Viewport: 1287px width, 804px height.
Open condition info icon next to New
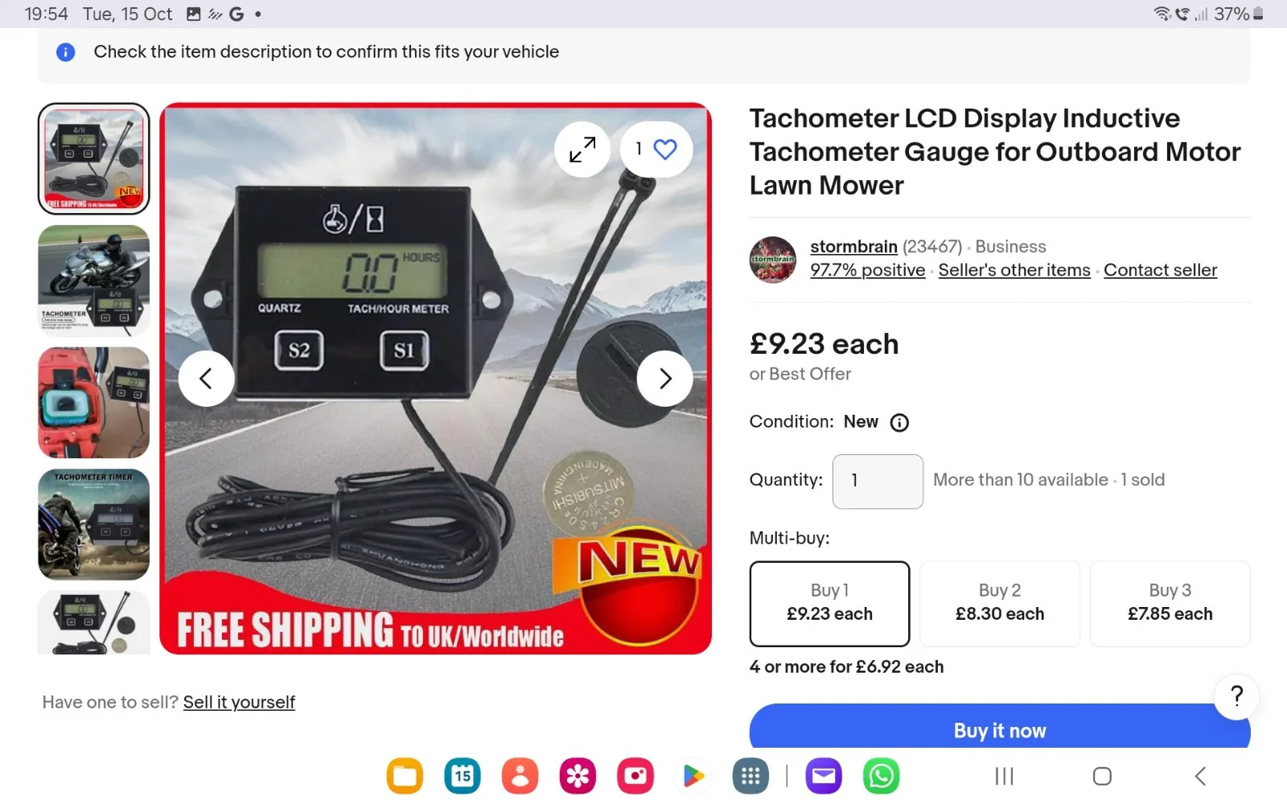[899, 423]
